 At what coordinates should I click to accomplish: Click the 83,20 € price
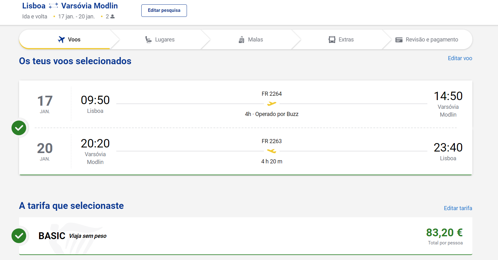coord(444,233)
